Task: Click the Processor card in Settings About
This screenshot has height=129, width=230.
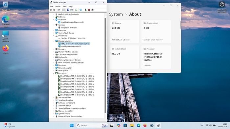Action: pyautogui.click(x=156, y=57)
